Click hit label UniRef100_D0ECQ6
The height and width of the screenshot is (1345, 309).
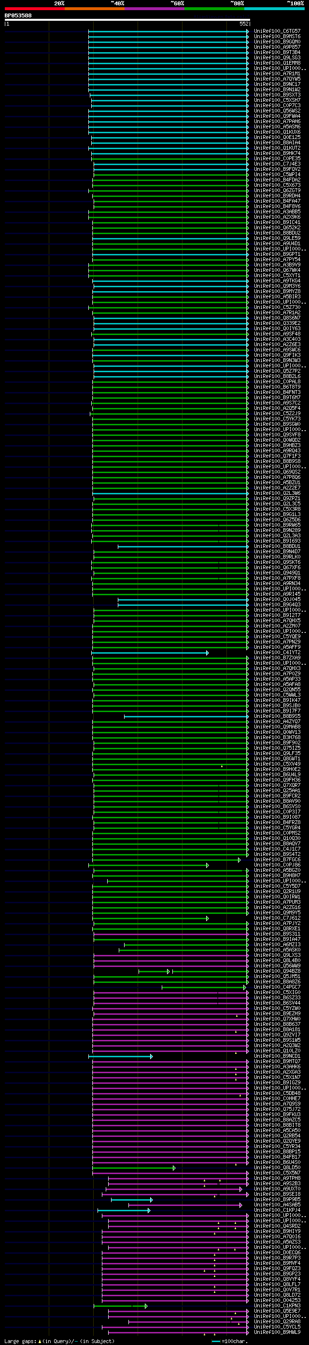277,1253
